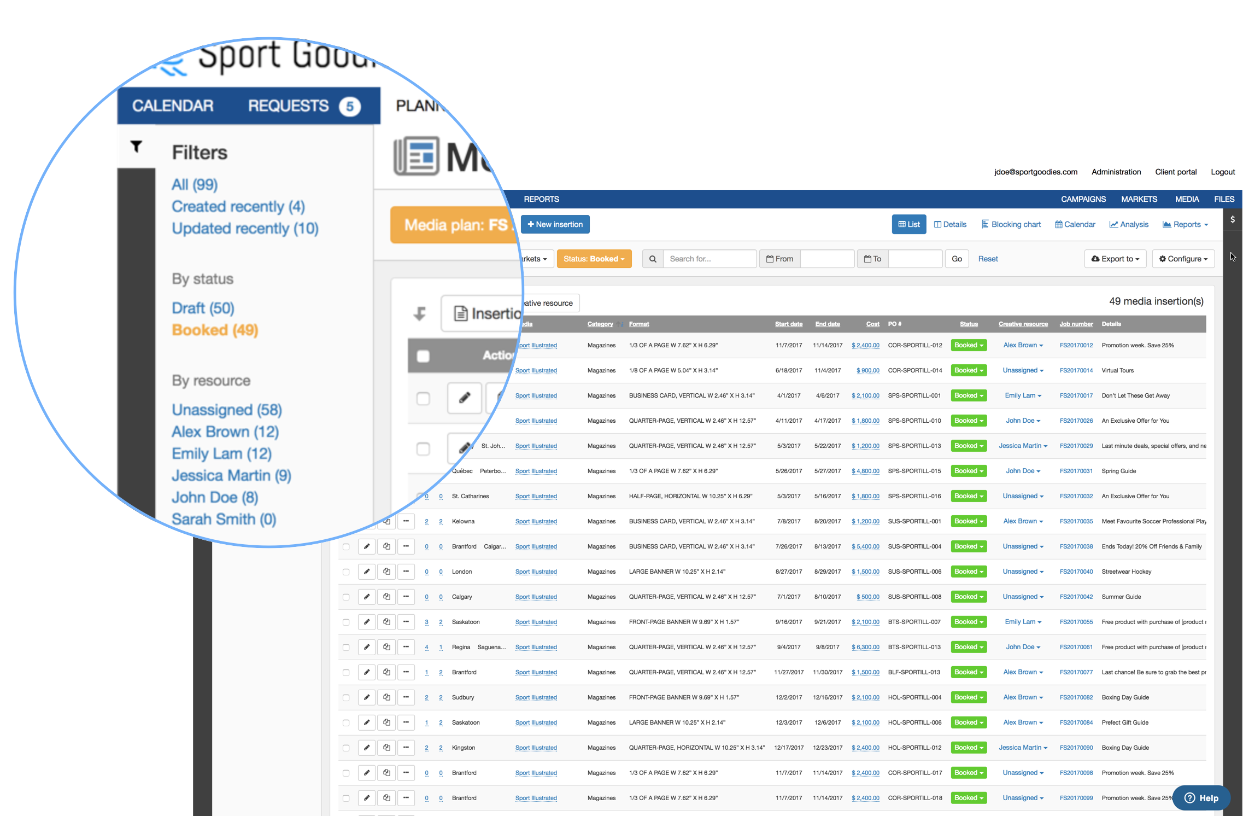This screenshot has width=1243, height=816.
Task: Click the New insertion button
Action: (x=555, y=224)
